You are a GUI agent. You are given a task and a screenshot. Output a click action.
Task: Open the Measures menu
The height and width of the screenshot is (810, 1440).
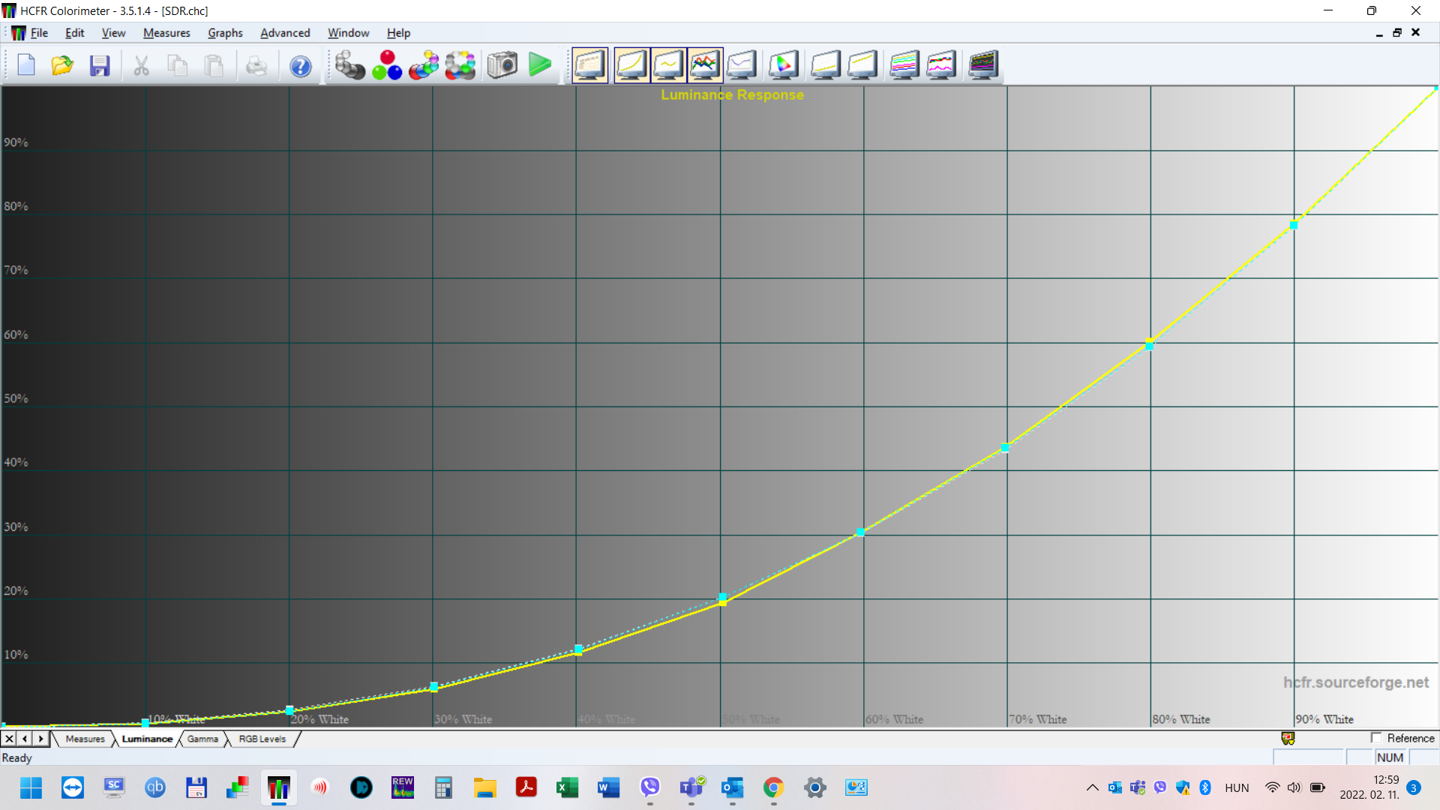(166, 33)
